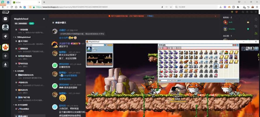Open the 服务器状态公告 channel
This screenshot has height=117, width=260.
[30, 76]
